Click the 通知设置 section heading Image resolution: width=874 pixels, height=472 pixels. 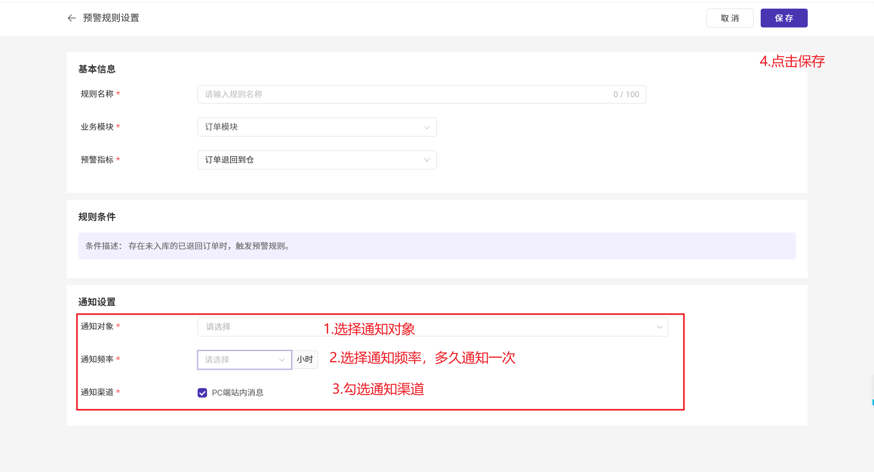pyautogui.click(x=97, y=302)
